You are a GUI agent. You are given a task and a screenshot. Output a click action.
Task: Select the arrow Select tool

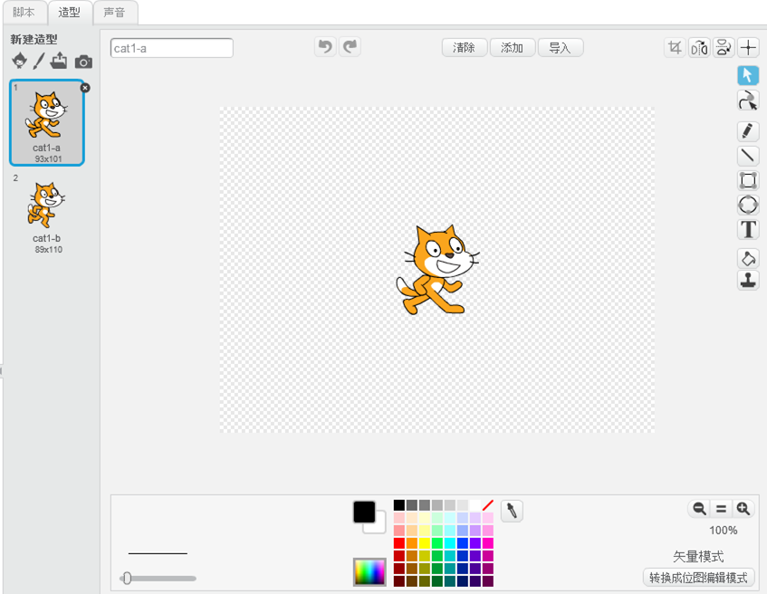[748, 75]
